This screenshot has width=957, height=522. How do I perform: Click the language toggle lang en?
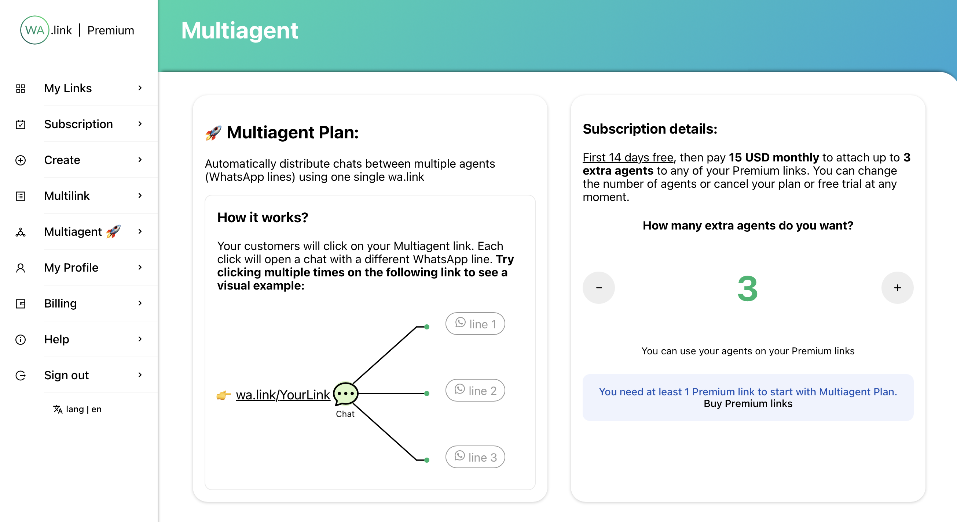pyautogui.click(x=77, y=409)
